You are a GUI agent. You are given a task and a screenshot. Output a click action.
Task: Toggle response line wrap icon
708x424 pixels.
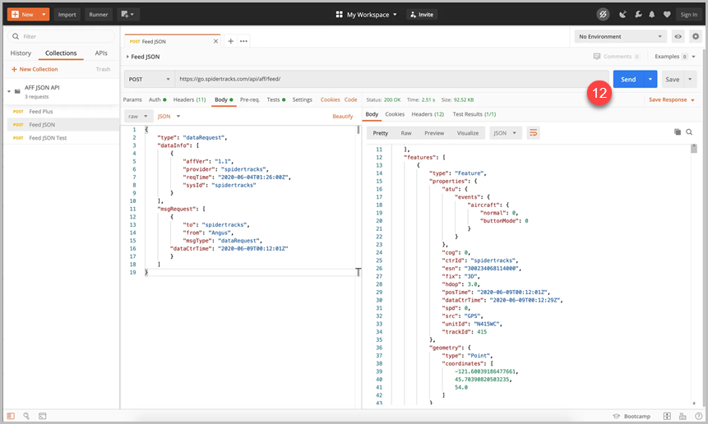[x=533, y=132]
